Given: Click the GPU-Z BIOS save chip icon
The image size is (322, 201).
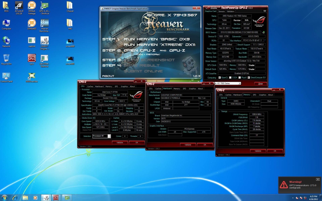Looking at the screenshot, I should (263, 32).
